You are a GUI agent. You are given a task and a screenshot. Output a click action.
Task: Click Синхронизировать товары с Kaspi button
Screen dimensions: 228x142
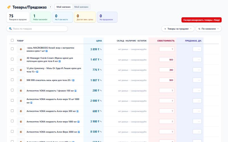tap(201, 20)
